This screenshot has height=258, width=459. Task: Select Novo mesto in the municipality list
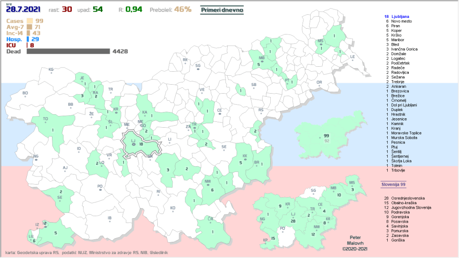point(402,21)
